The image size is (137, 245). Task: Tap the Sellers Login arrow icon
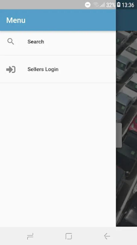[x=11, y=69]
